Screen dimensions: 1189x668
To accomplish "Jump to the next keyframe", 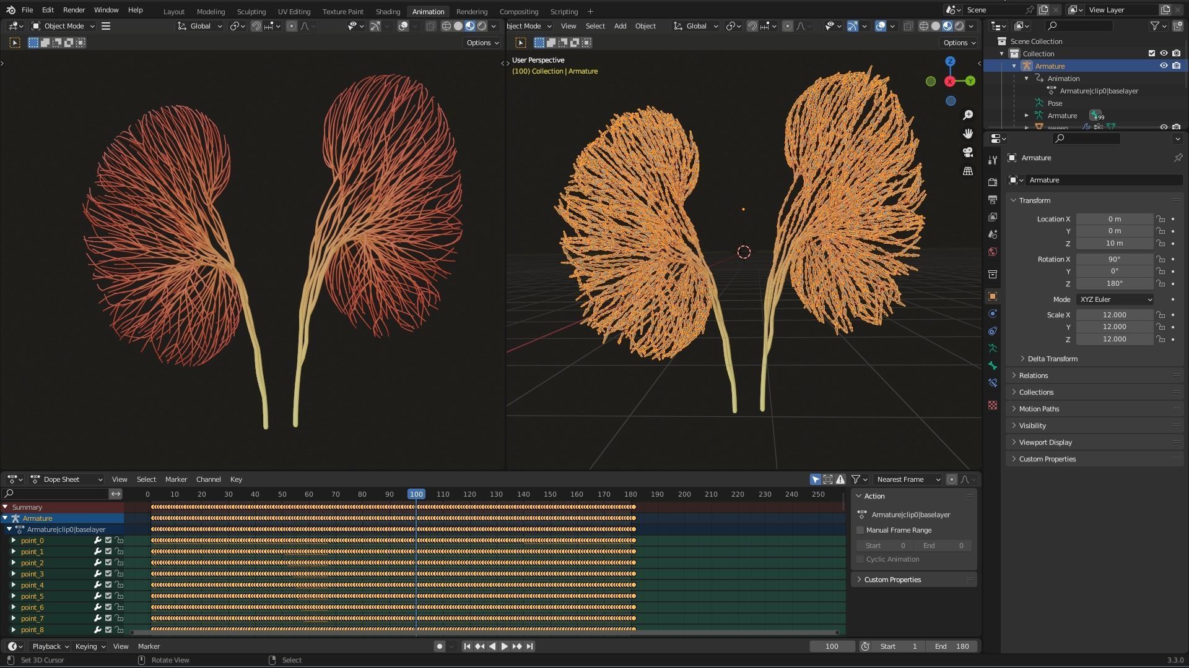I will [517, 646].
